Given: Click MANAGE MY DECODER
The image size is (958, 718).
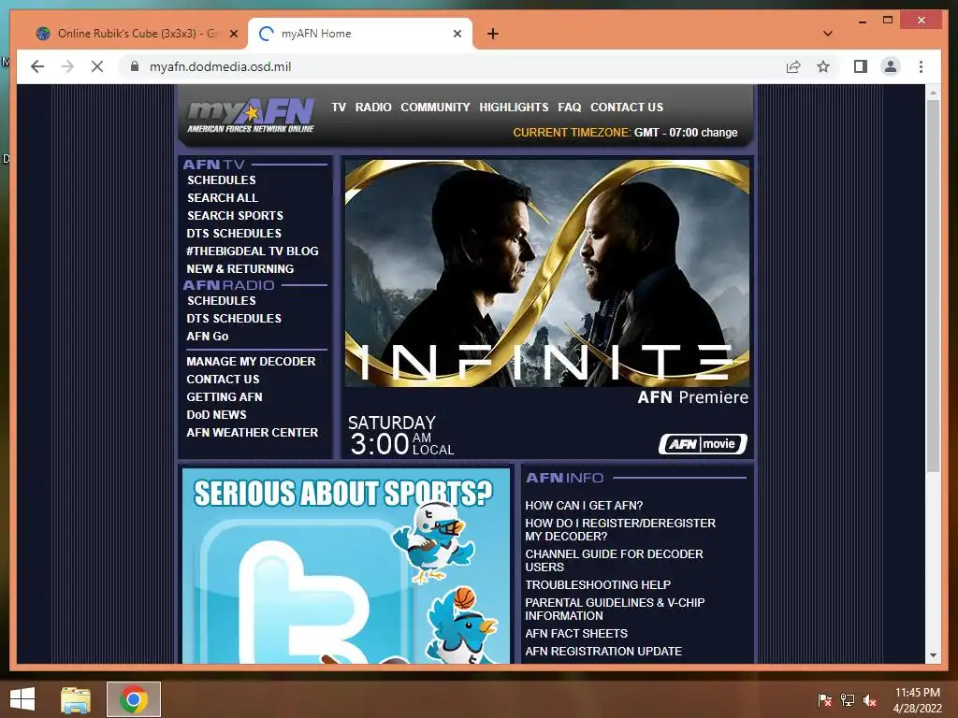Looking at the screenshot, I should (x=251, y=362).
